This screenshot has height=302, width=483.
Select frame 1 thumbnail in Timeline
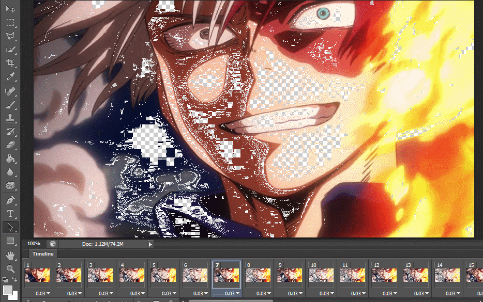coord(37,275)
